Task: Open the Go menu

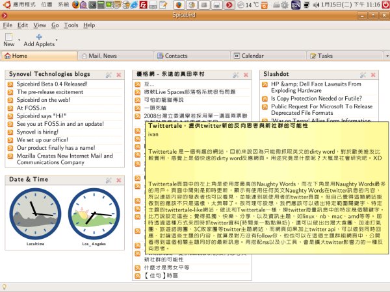Action: coord(55,25)
